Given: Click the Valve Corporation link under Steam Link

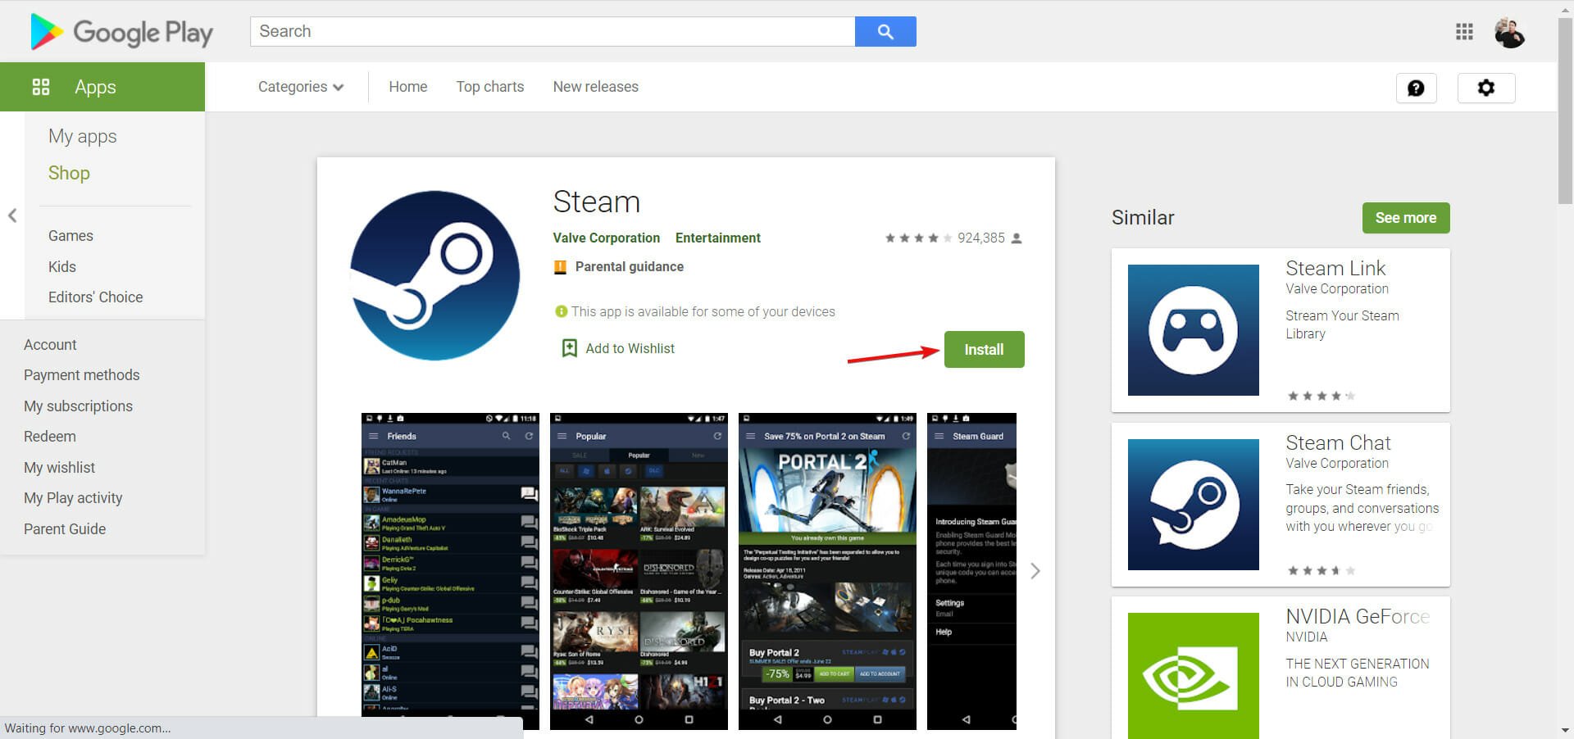Looking at the screenshot, I should click(x=1337, y=289).
